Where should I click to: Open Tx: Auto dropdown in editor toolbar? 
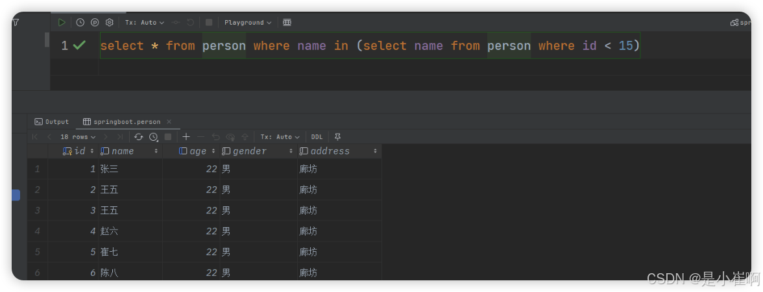(145, 22)
